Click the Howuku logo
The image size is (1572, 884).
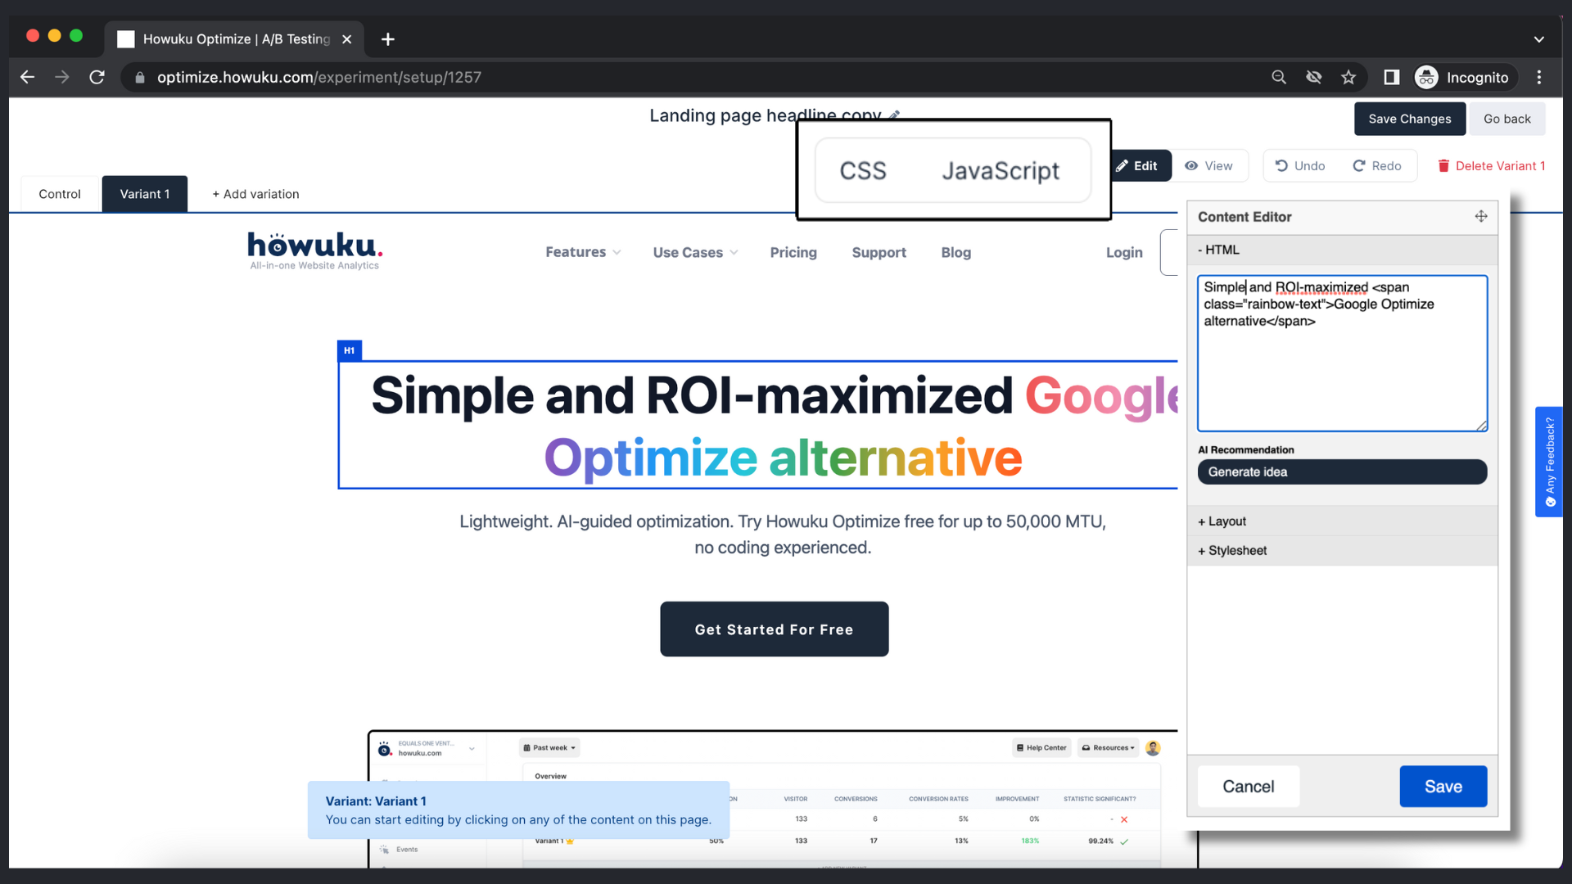315,250
